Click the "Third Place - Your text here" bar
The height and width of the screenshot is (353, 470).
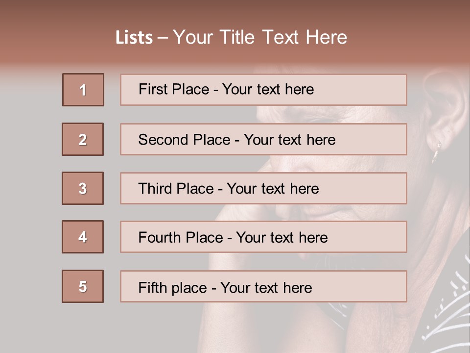(263, 188)
